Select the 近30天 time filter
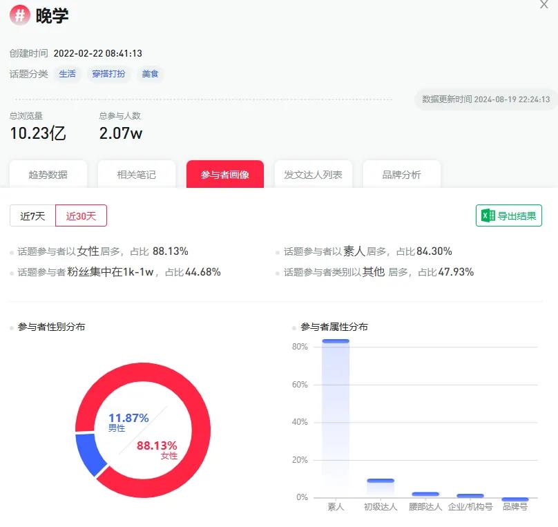This screenshot has width=558, height=527. tap(81, 215)
